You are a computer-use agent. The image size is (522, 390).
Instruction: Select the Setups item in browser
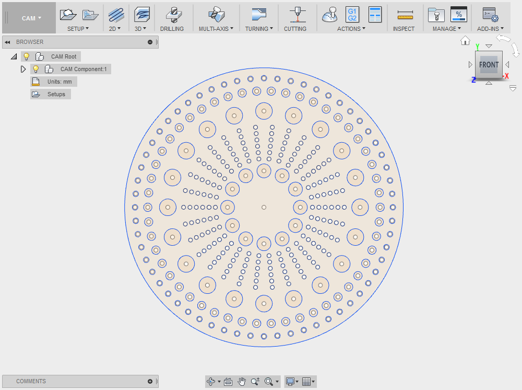pyautogui.click(x=56, y=94)
